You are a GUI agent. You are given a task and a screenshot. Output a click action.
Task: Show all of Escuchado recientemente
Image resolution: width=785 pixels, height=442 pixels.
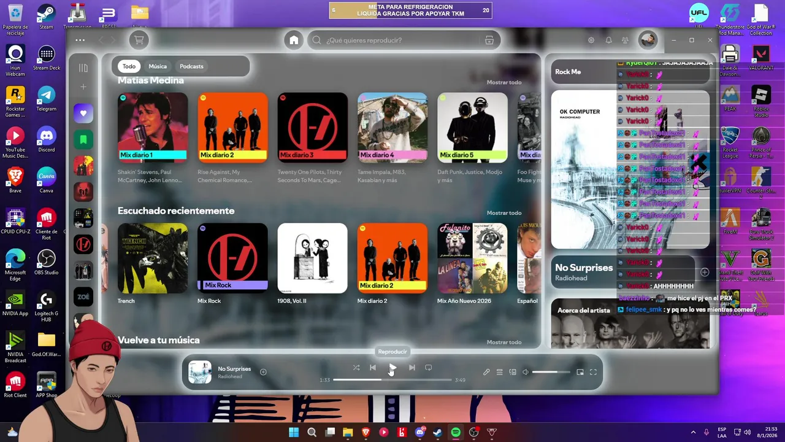[504, 213]
